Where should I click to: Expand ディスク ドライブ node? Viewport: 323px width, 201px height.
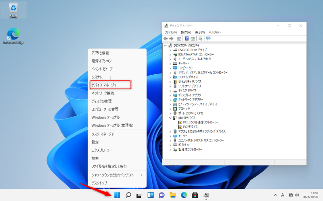[x=170, y=91]
